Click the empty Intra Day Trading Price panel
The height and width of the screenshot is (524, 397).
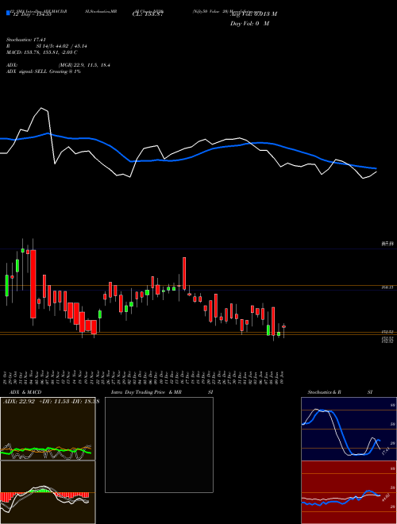(x=159, y=445)
